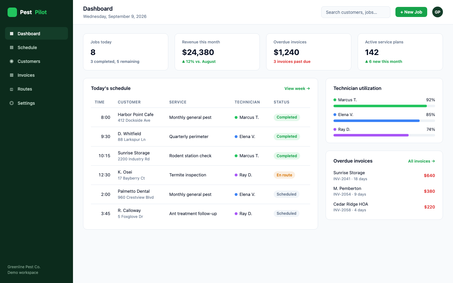Click the green Pest Pilot logo square

(12, 12)
